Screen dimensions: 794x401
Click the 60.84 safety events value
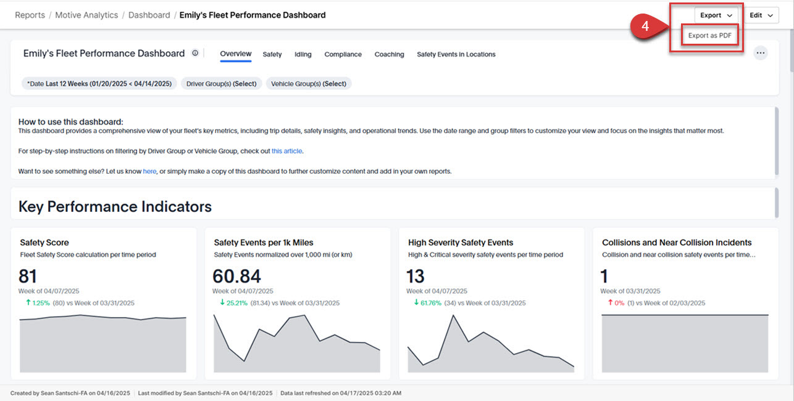point(236,276)
